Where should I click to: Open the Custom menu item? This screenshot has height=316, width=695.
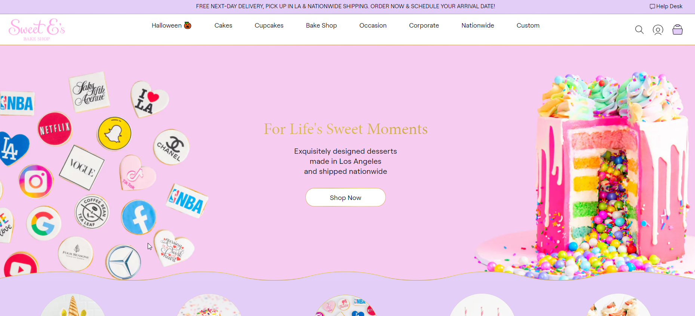[528, 25]
